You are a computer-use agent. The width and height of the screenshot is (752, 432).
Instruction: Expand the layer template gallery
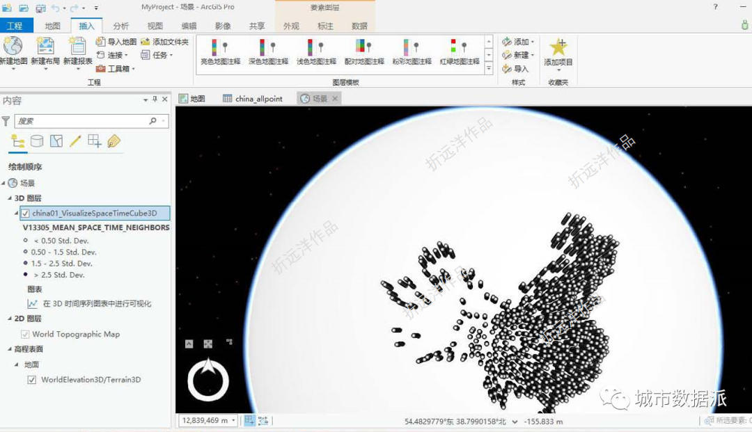pos(489,68)
